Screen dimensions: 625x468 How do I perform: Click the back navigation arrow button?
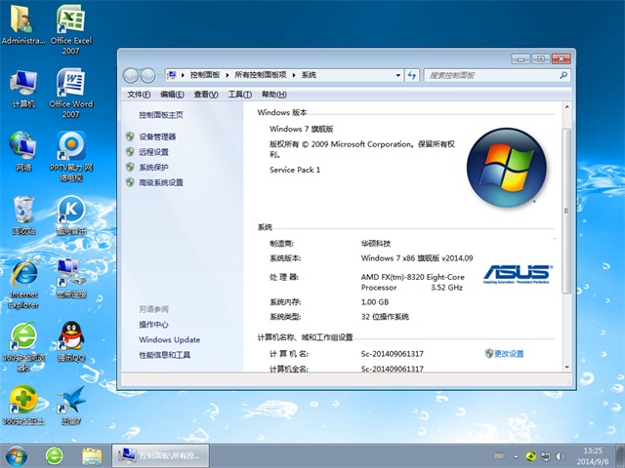click(x=131, y=75)
